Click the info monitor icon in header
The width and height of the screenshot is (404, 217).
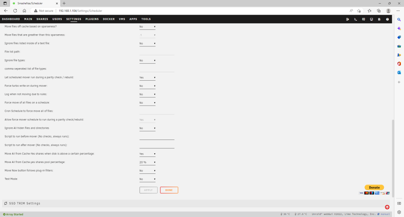pyautogui.click(x=371, y=19)
